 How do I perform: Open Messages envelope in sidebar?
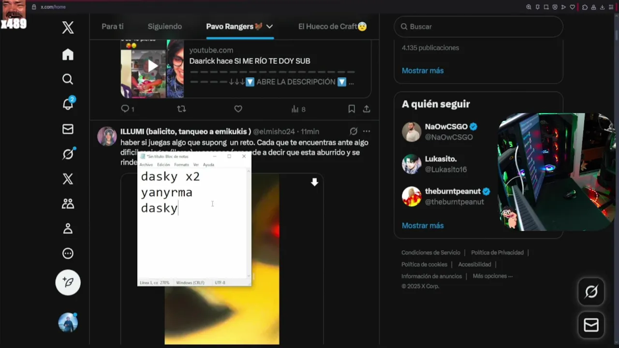click(x=68, y=129)
